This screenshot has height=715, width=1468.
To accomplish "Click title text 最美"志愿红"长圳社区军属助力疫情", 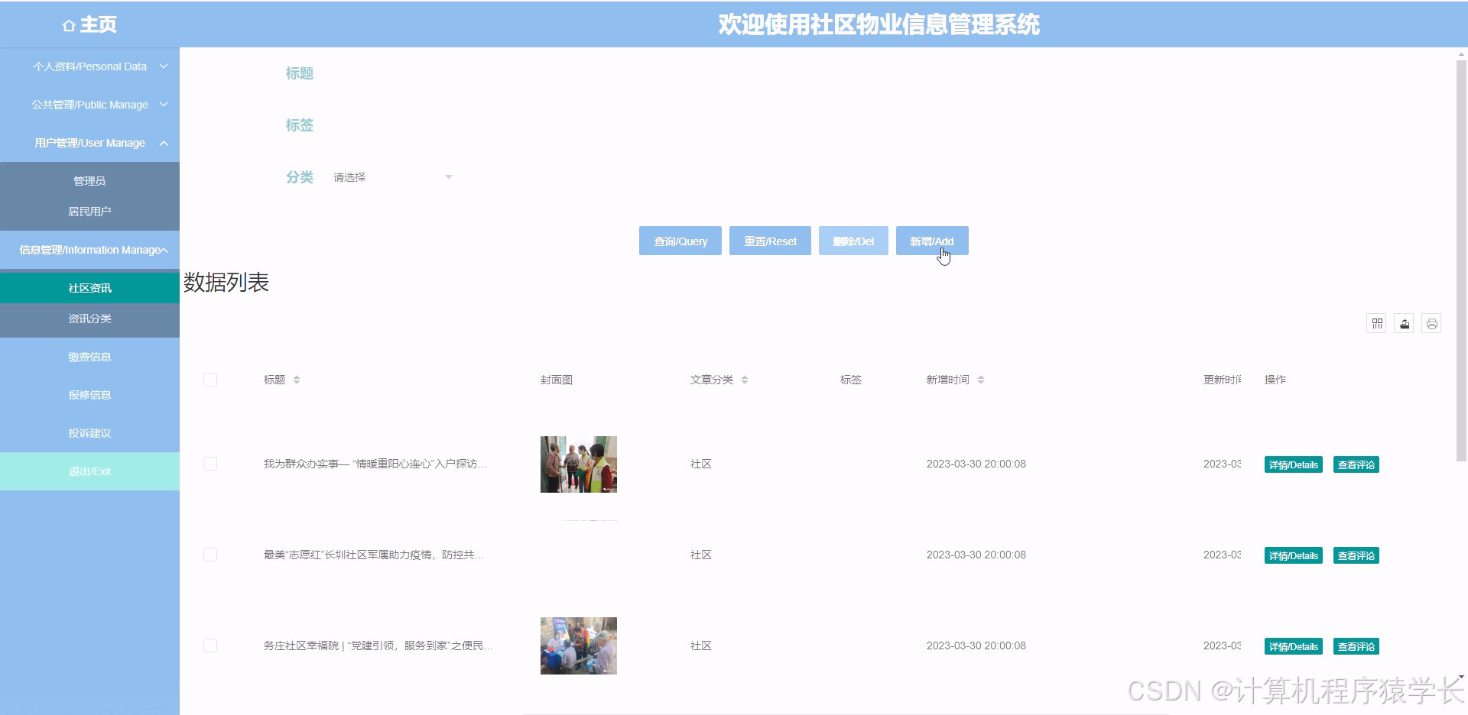I will click(374, 555).
